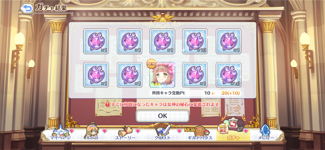Viewport: 325px width, 150px height.
Task: Confirm the results with the OK button
Action: point(162,116)
